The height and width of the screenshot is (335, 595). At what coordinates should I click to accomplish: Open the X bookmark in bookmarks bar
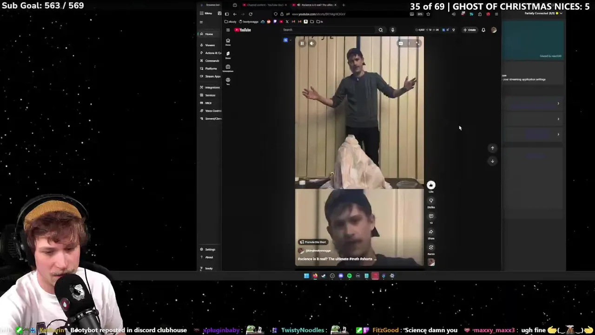coord(287,21)
